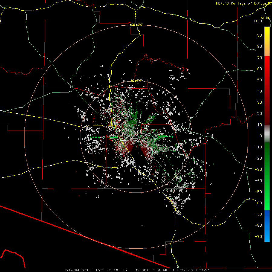This screenshot has width=272, height=272.
Task: Click the green inbound segment of the color bar
Action: [x=267, y=176]
